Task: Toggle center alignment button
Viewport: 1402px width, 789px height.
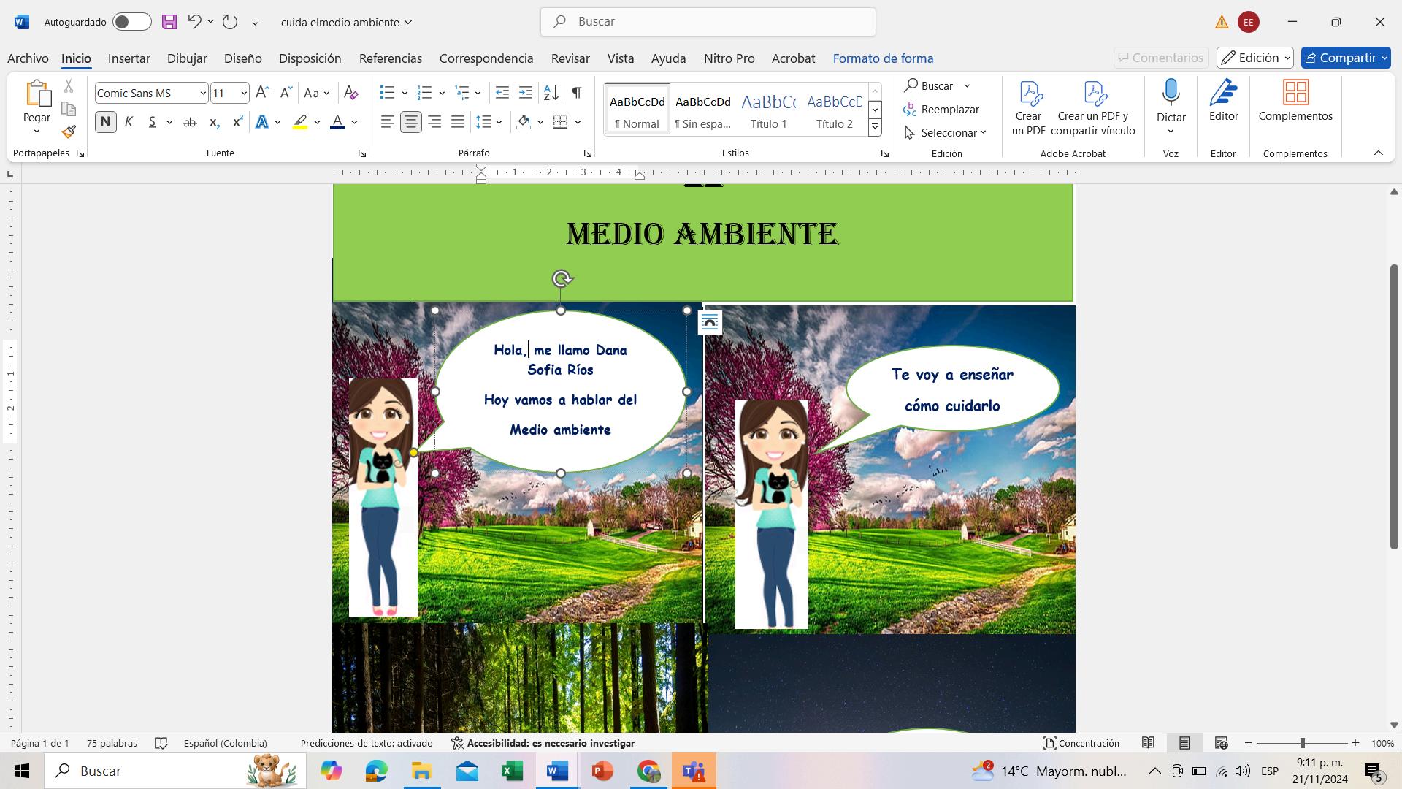Action: [x=411, y=122]
